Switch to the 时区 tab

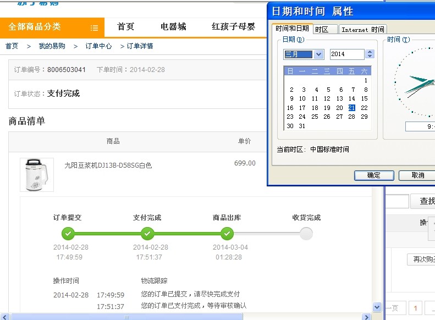click(x=325, y=29)
